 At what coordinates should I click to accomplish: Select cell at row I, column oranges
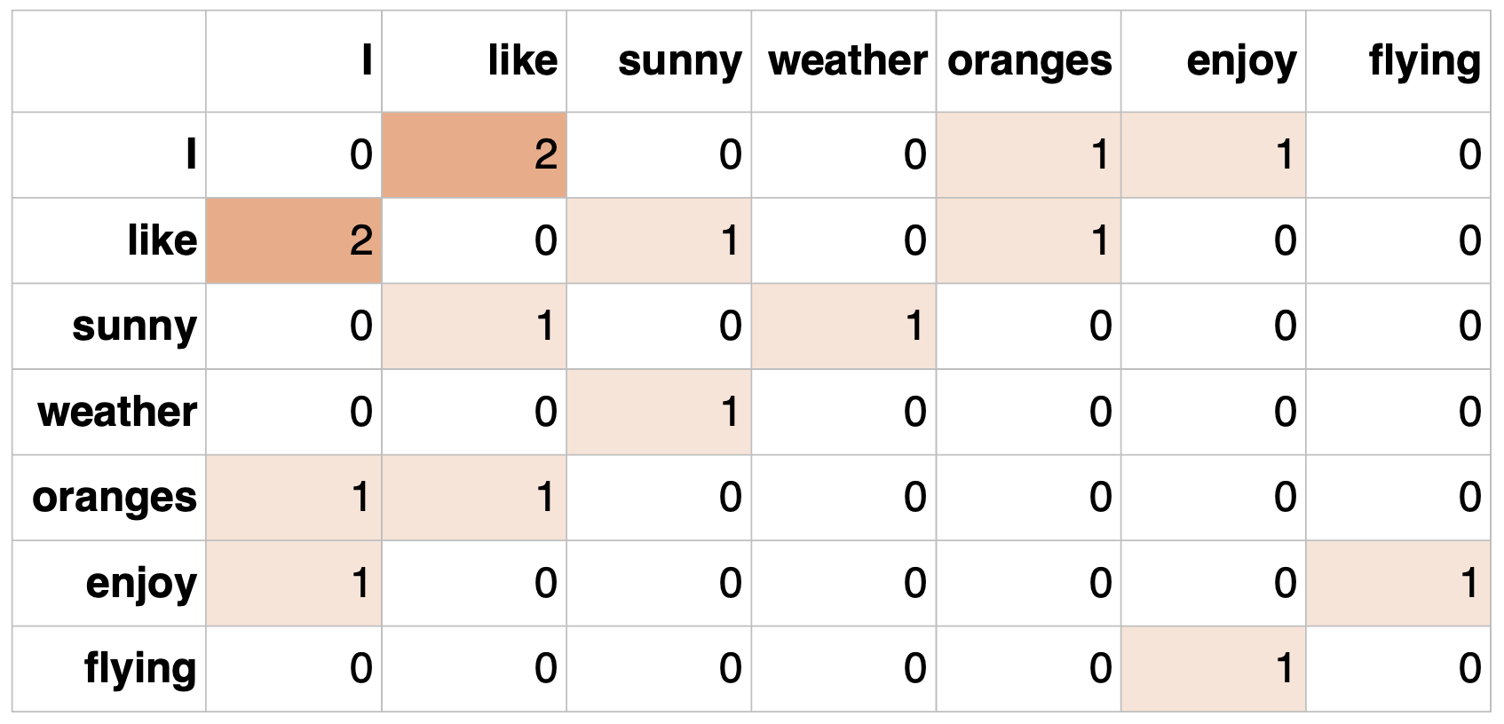[1028, 155]
